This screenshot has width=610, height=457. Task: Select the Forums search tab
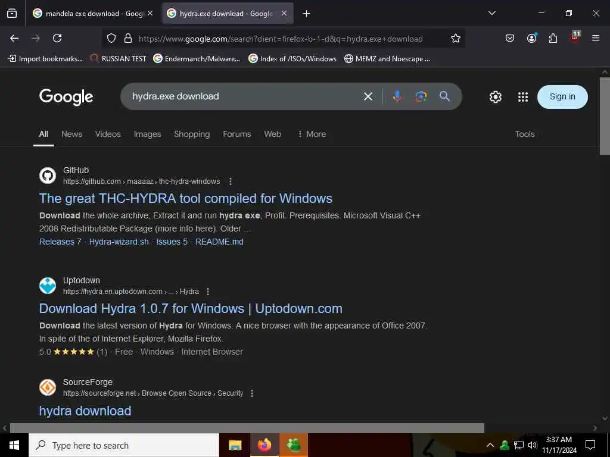pos(237,134)
